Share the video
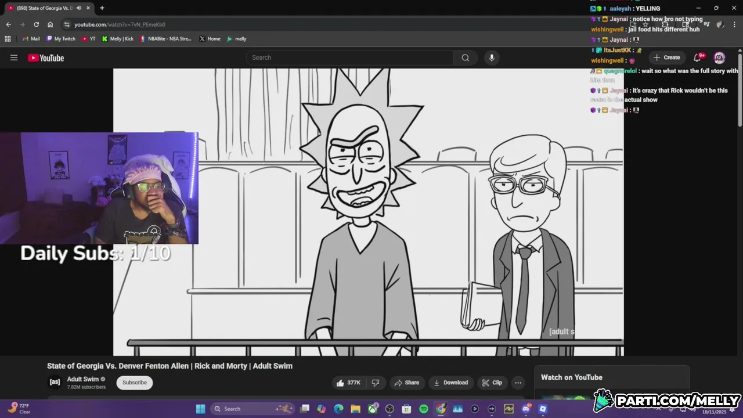Screen dimensions: 743x418 pos(406,383)
